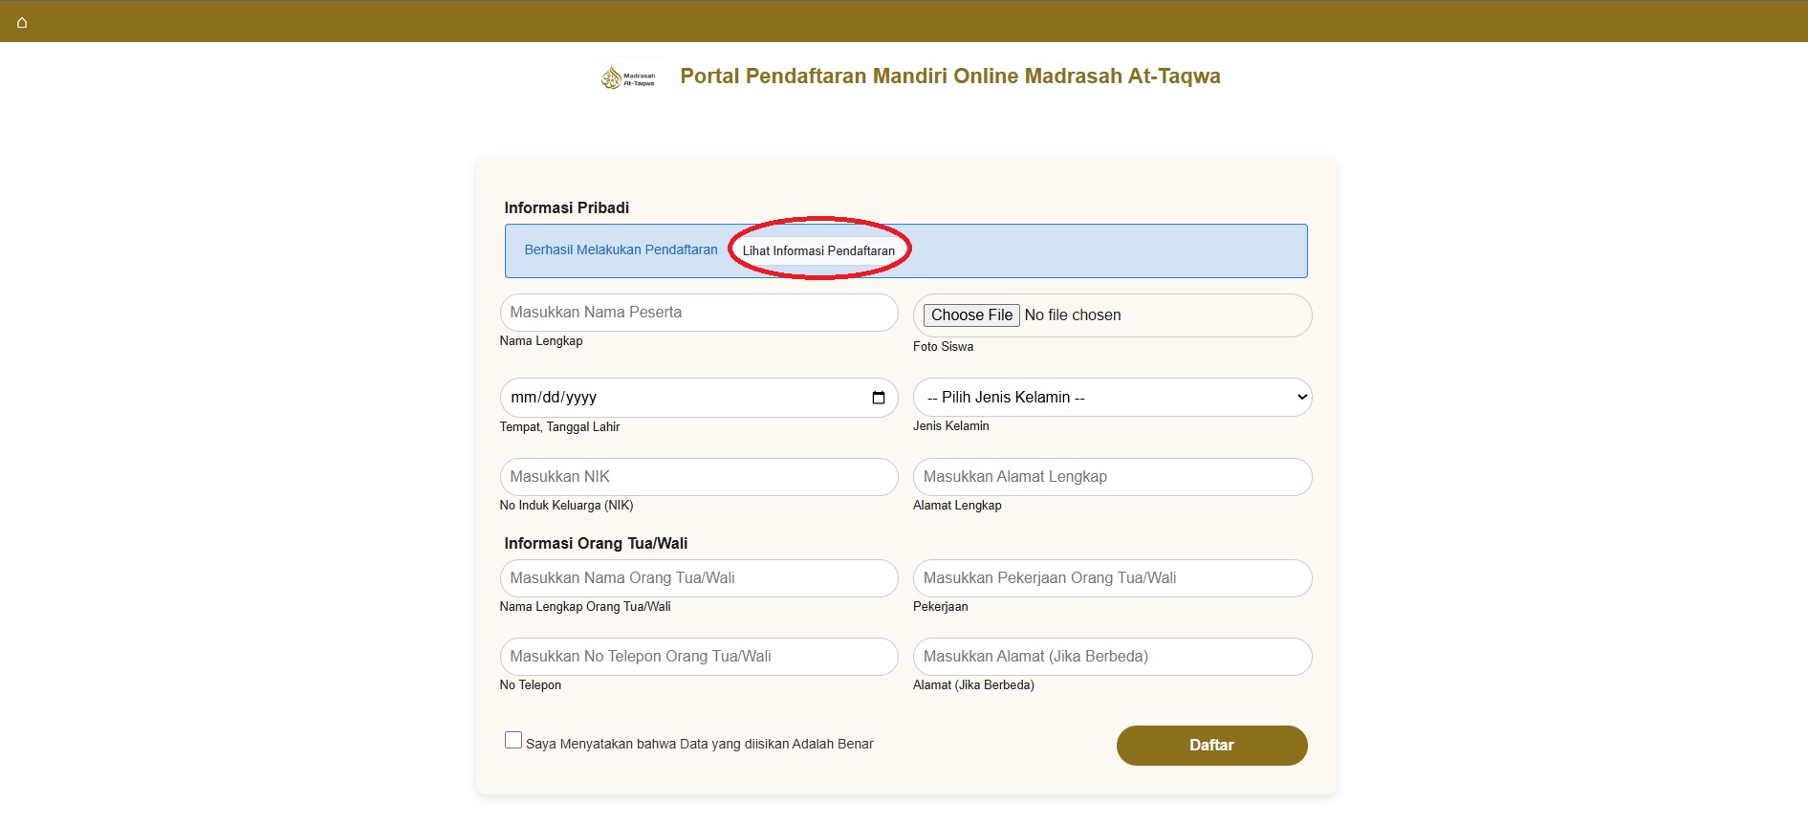Click the Portal Pendaftaran page title
The width and height of the screenshot is (1808, 824).
click(949, 76)
